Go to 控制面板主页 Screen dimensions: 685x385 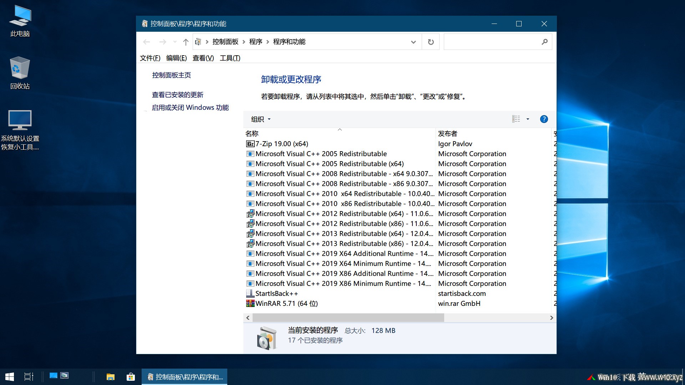(x=172, y=75)
